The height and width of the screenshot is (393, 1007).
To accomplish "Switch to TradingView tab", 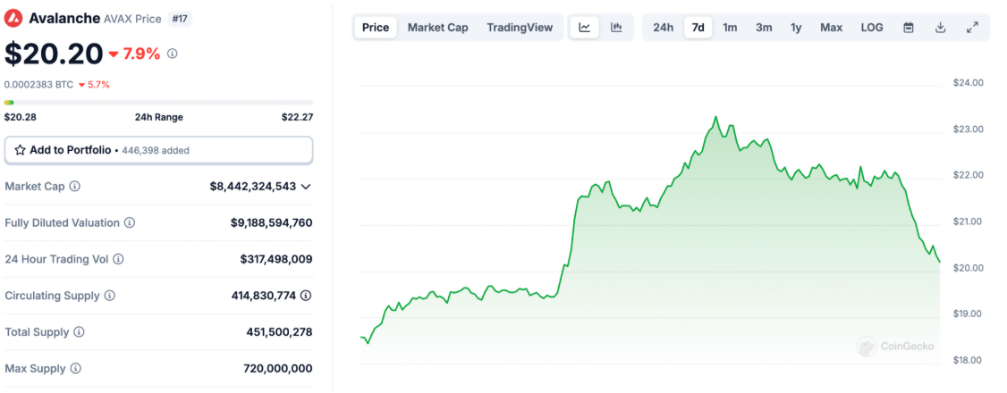I will [520, 28].
